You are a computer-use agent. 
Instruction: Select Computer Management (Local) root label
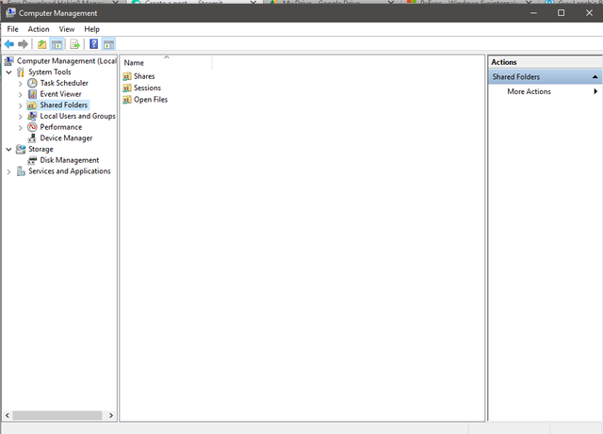(67, 61)
